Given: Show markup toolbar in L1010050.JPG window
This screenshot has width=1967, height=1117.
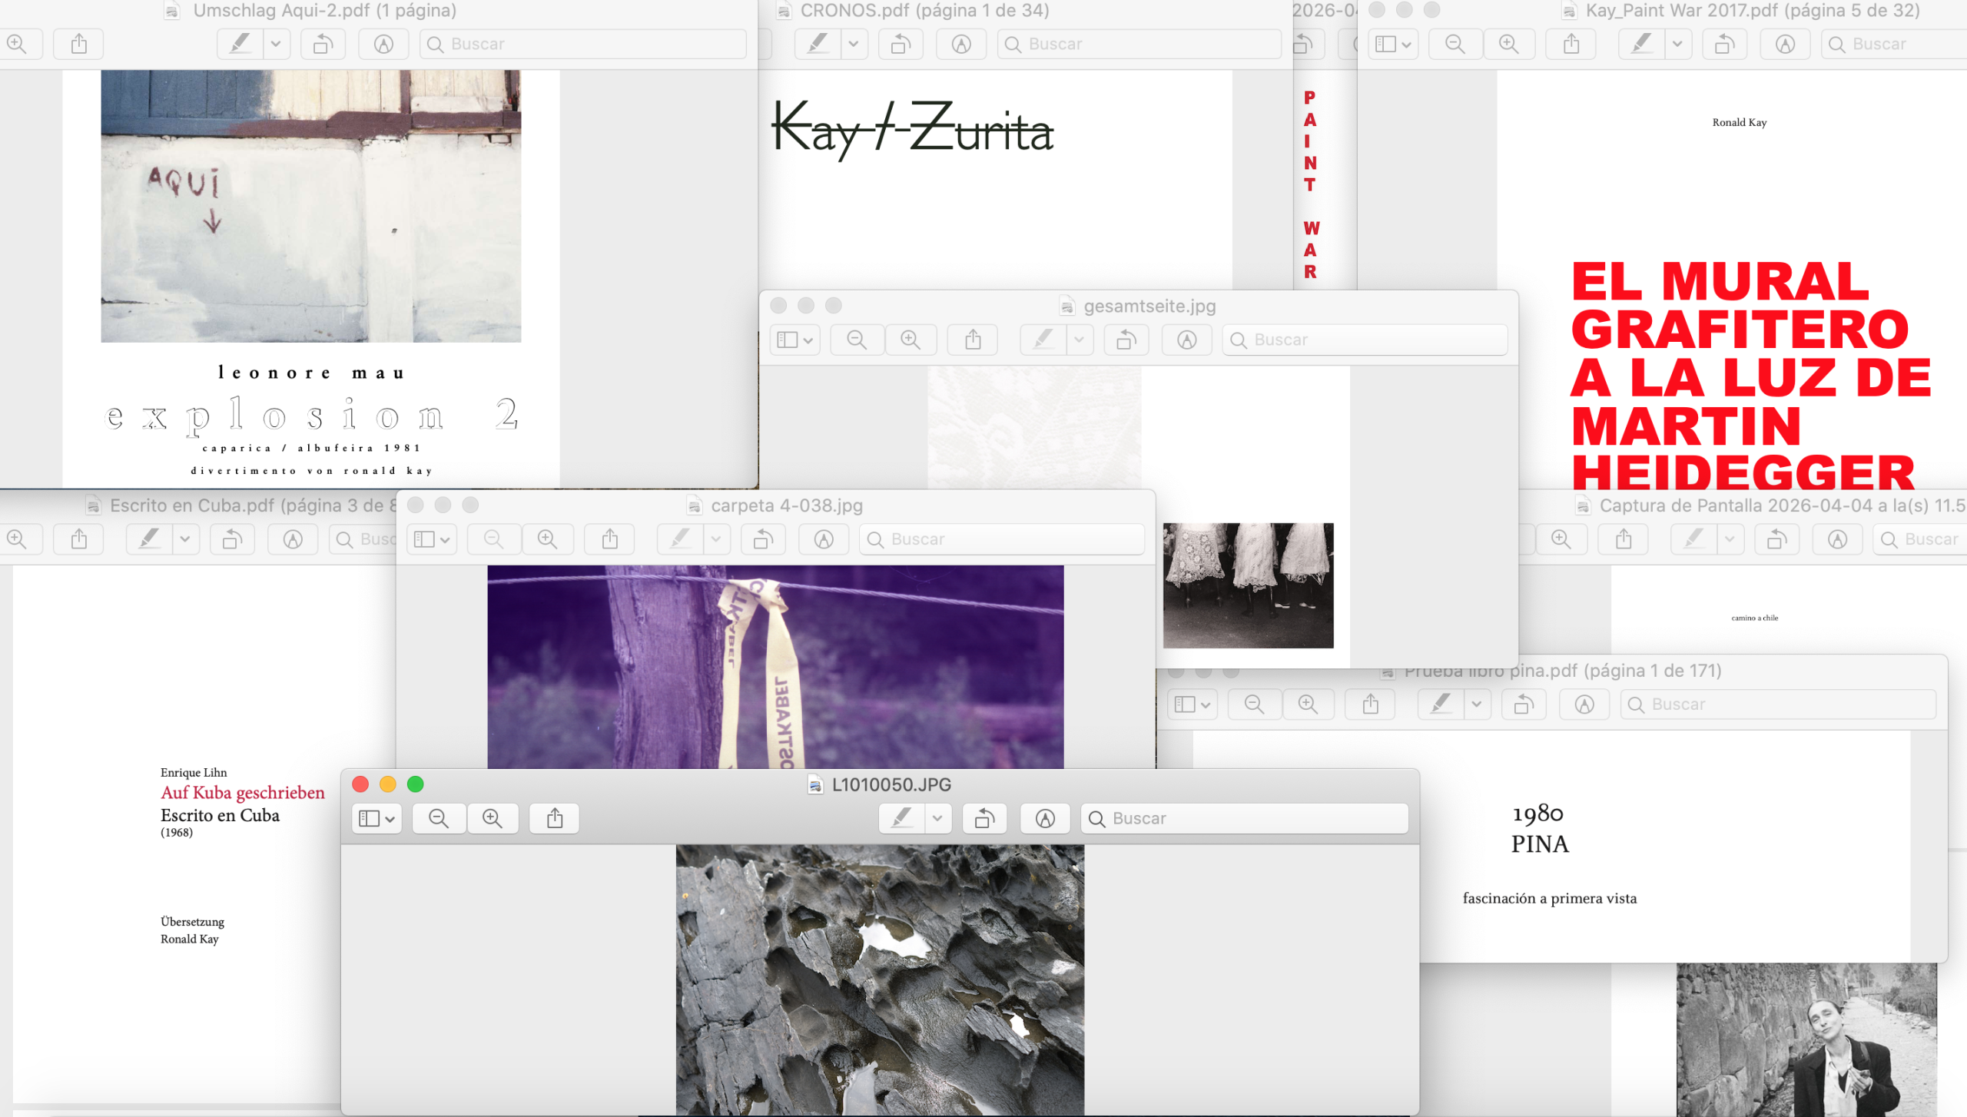Looking at the screenshot, I should (x=1044, y=818).
